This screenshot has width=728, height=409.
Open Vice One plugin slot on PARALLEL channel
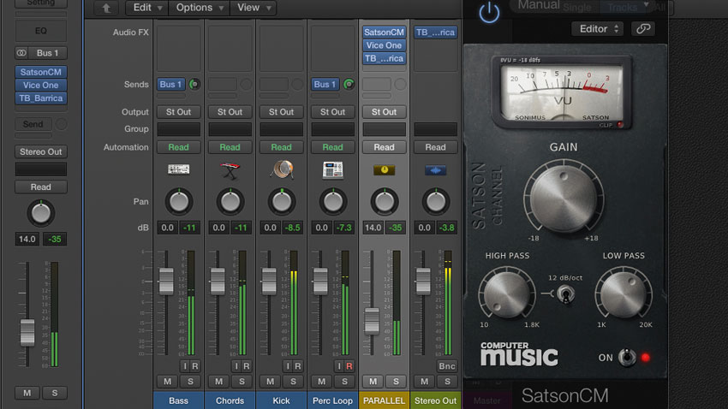tap(384, 45)
